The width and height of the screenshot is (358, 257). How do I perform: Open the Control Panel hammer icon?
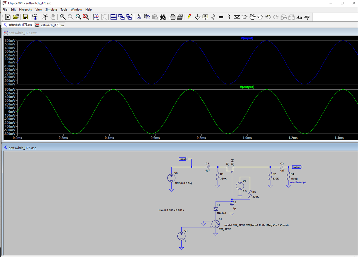[35, 17]
